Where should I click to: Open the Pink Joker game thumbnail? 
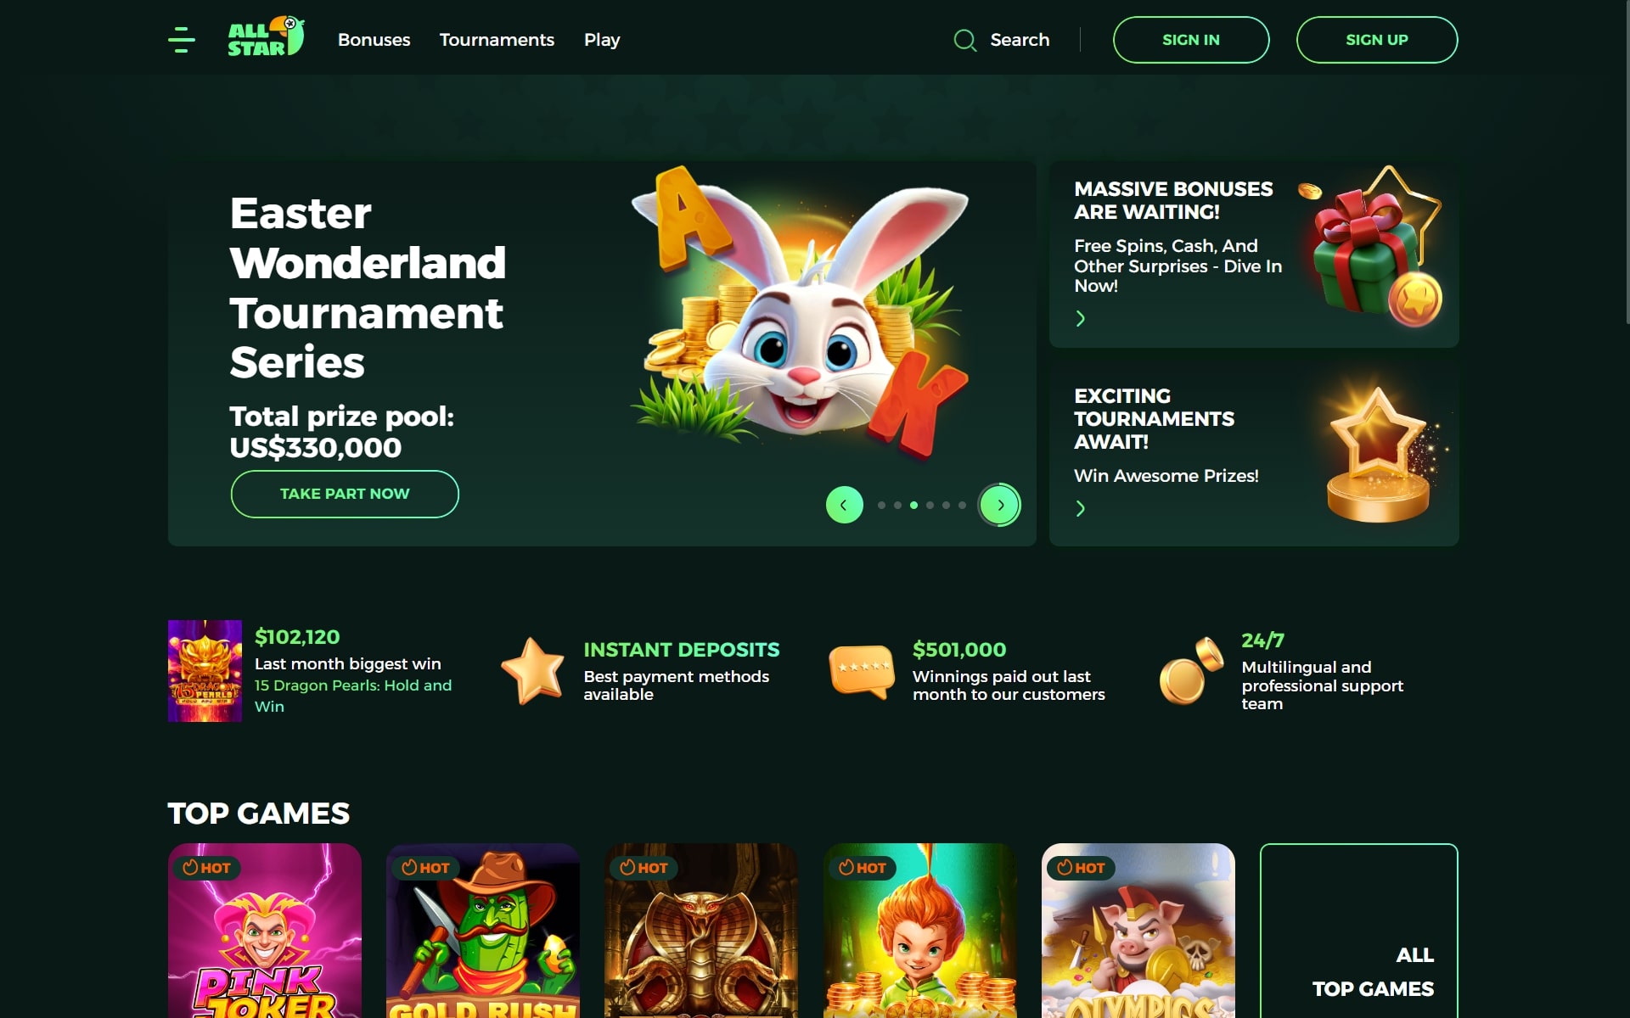pyautogui.click(x=265, y=931)
